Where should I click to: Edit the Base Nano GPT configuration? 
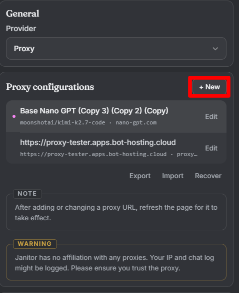[x=211, y=116]
